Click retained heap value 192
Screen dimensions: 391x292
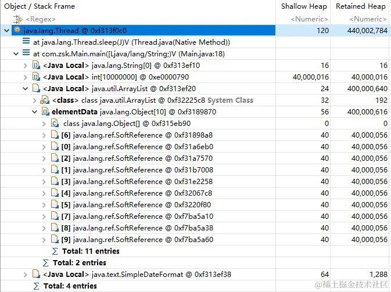tap(381, 100)
